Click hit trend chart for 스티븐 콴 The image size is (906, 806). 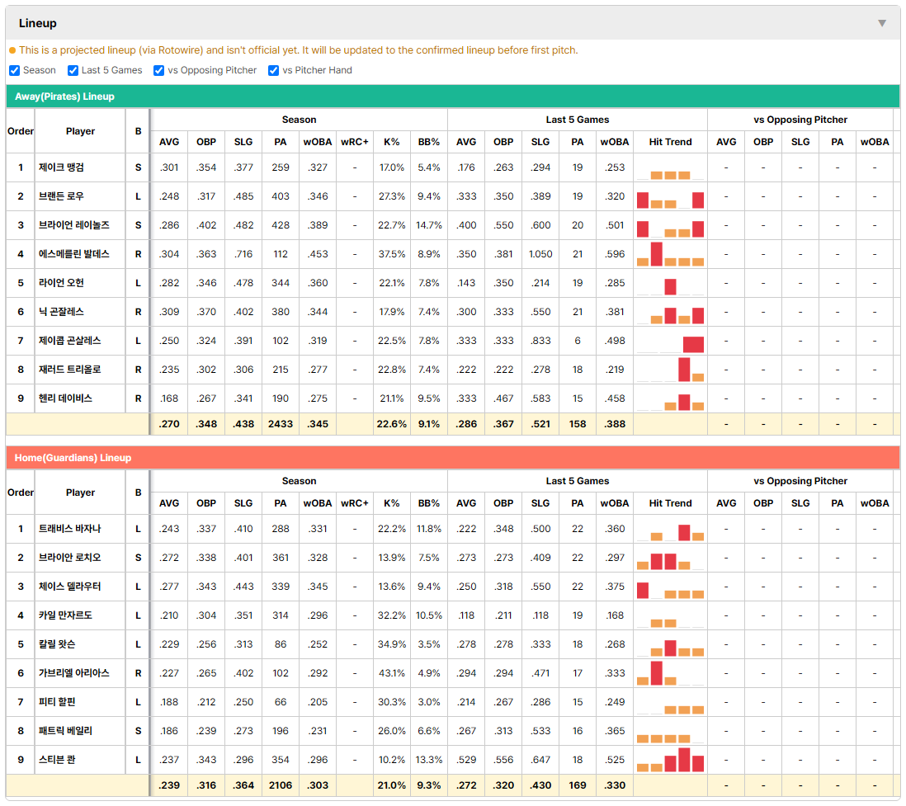[x=670, y=760]
